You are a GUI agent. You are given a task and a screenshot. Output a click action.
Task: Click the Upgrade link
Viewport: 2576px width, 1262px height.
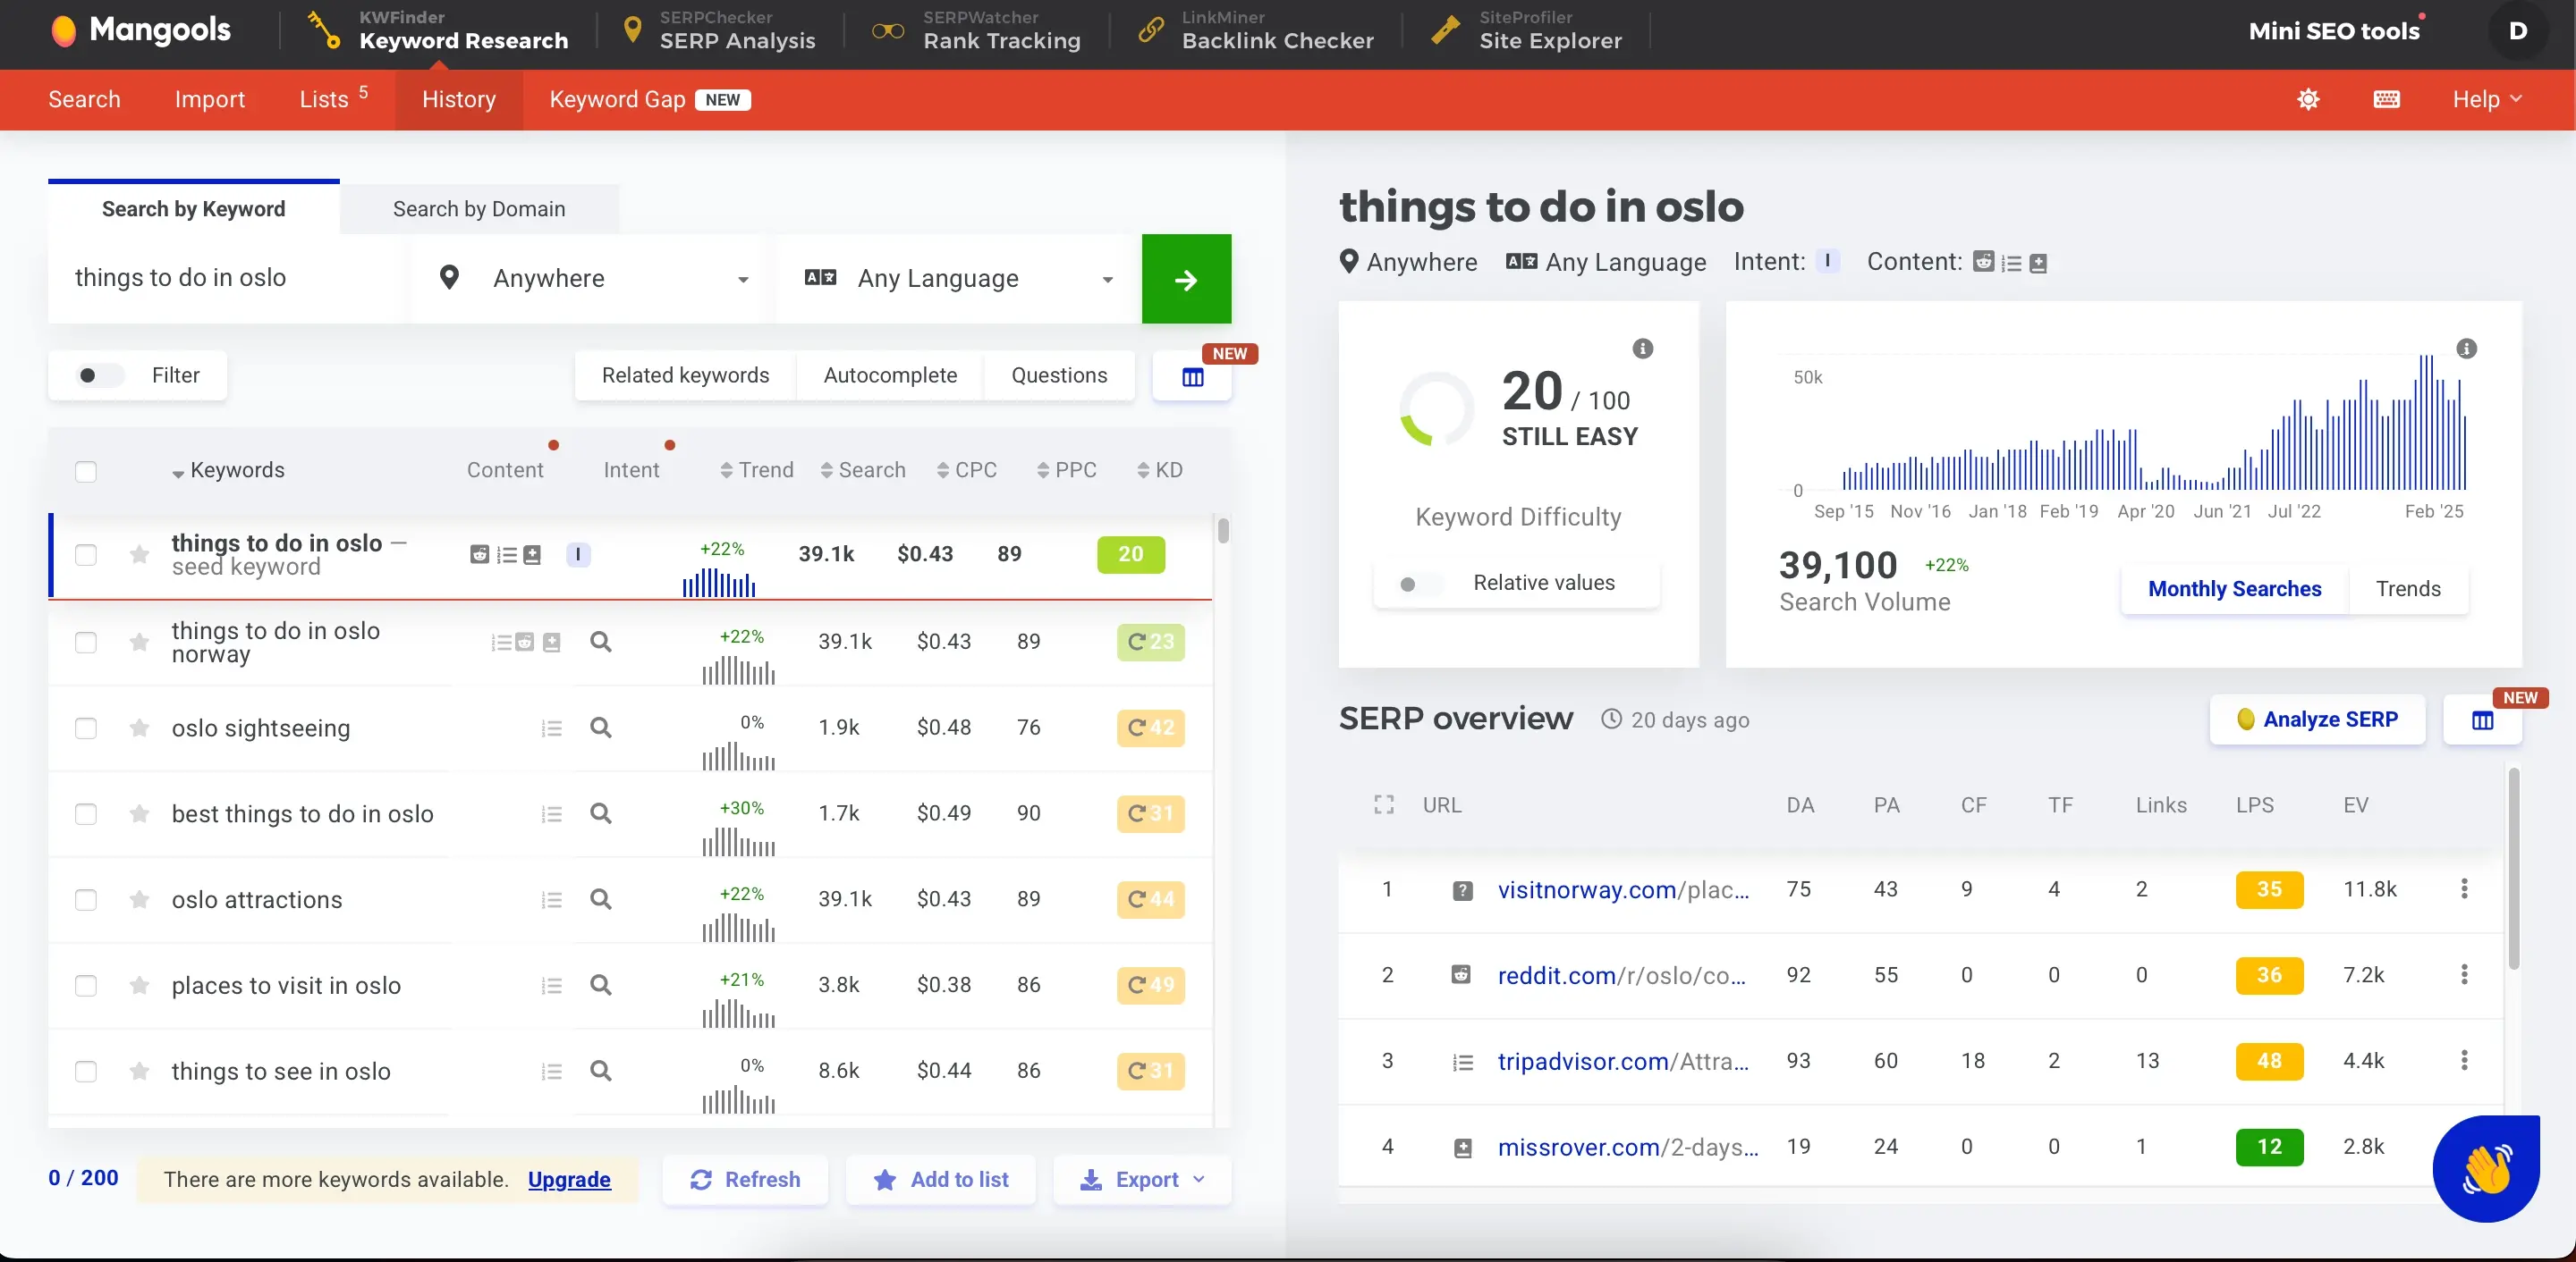point(569,1179)
